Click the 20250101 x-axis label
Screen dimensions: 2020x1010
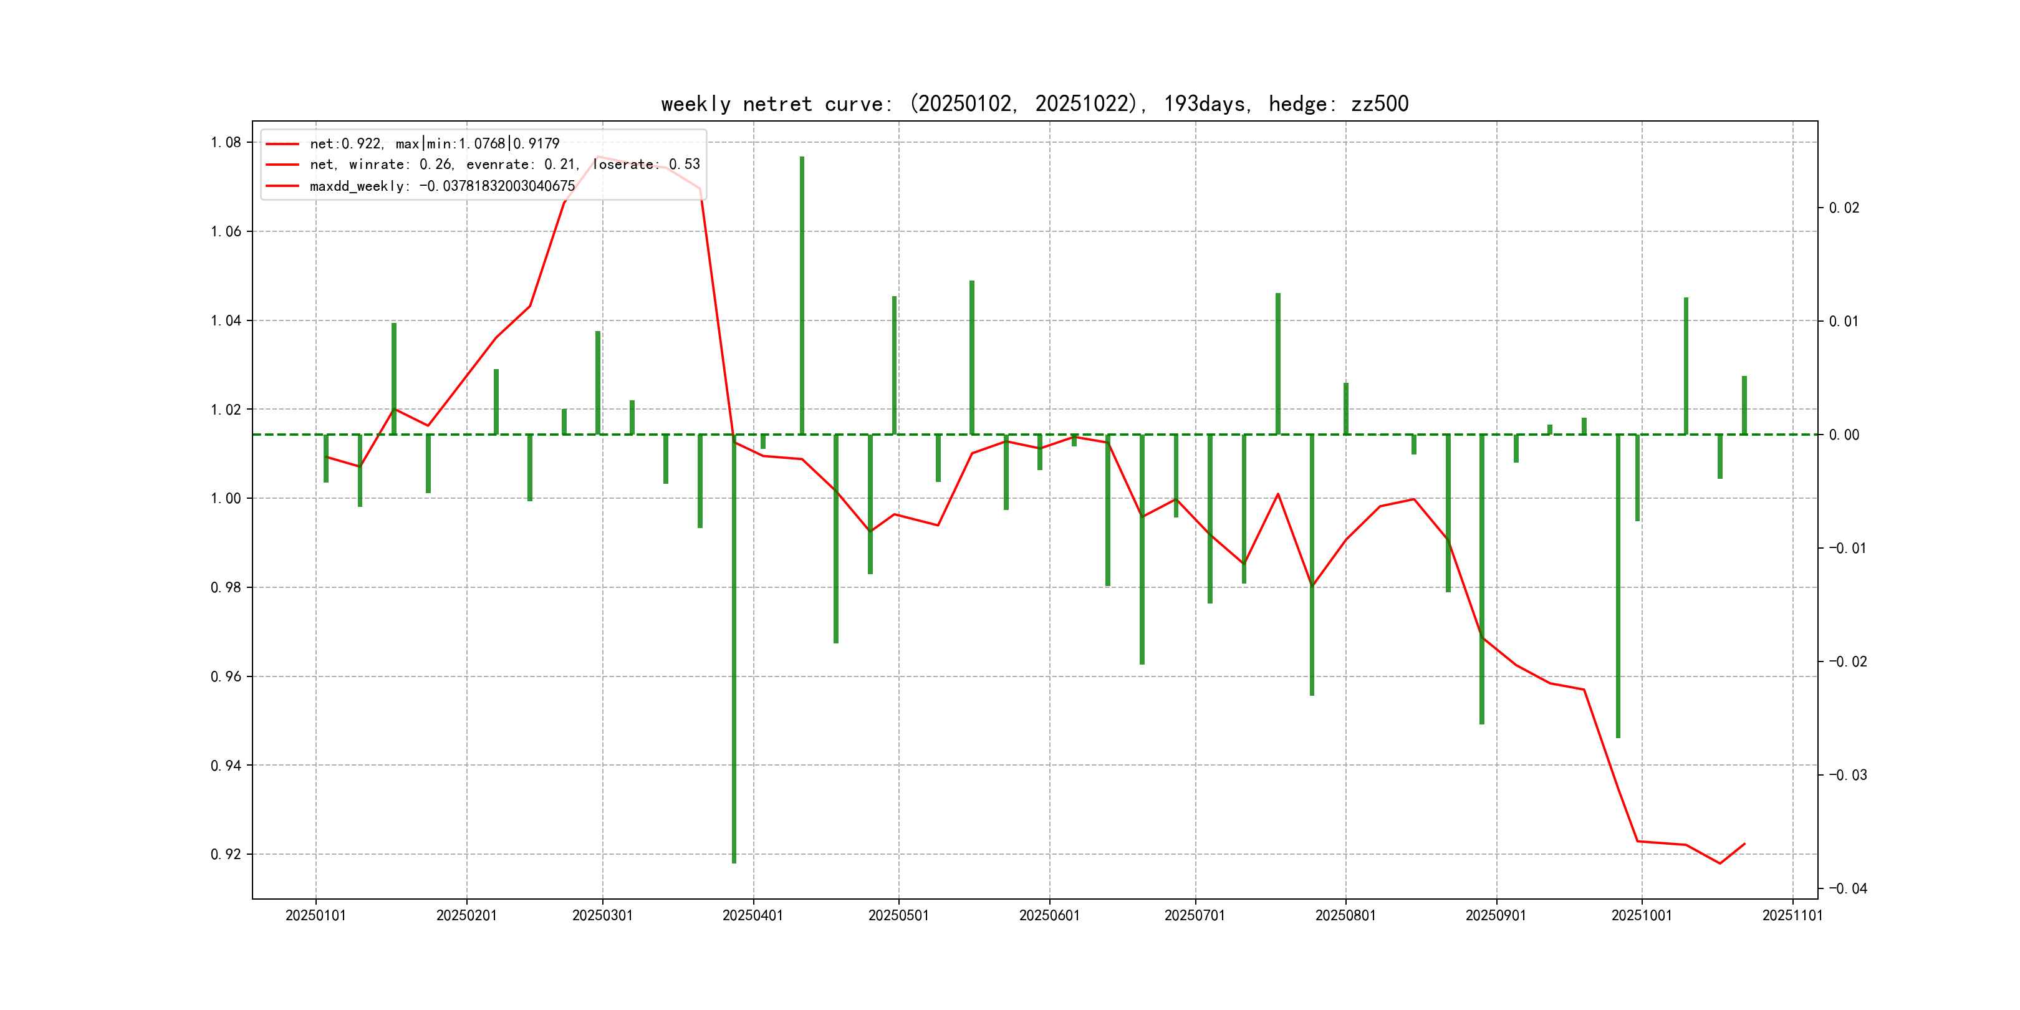coord(315,915)
